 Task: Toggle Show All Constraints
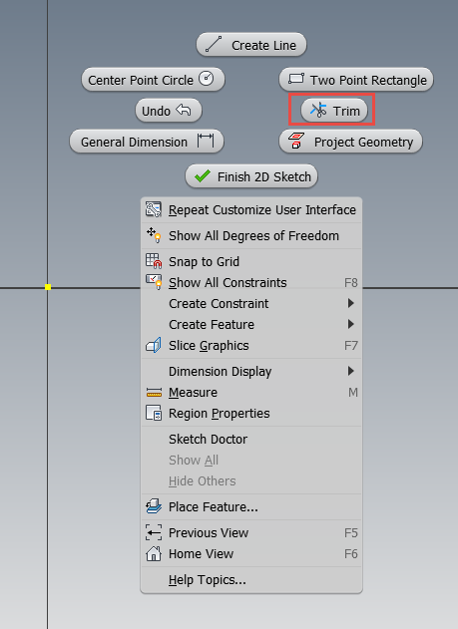[251, 282]
